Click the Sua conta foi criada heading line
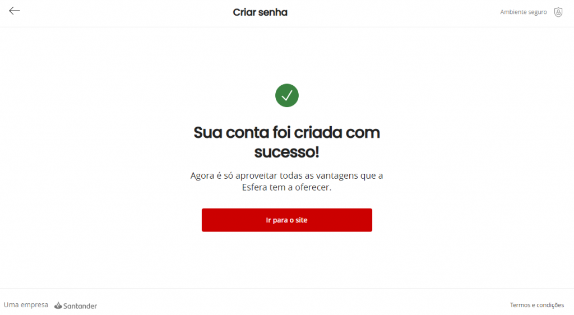 tap(286, 132)
